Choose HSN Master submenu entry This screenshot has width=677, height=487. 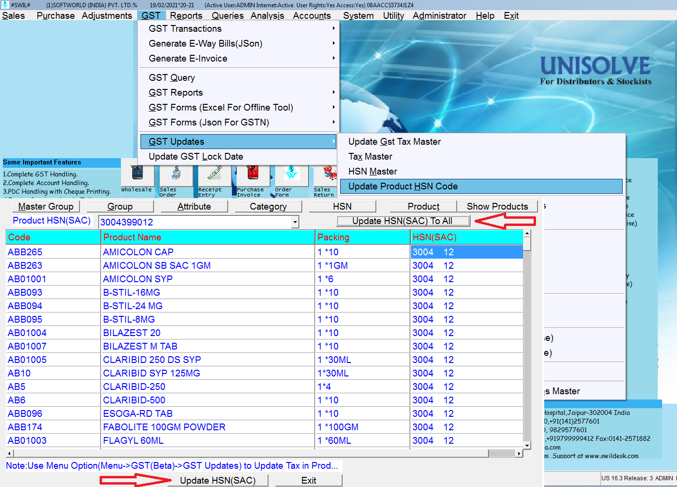tap(481, 171)
